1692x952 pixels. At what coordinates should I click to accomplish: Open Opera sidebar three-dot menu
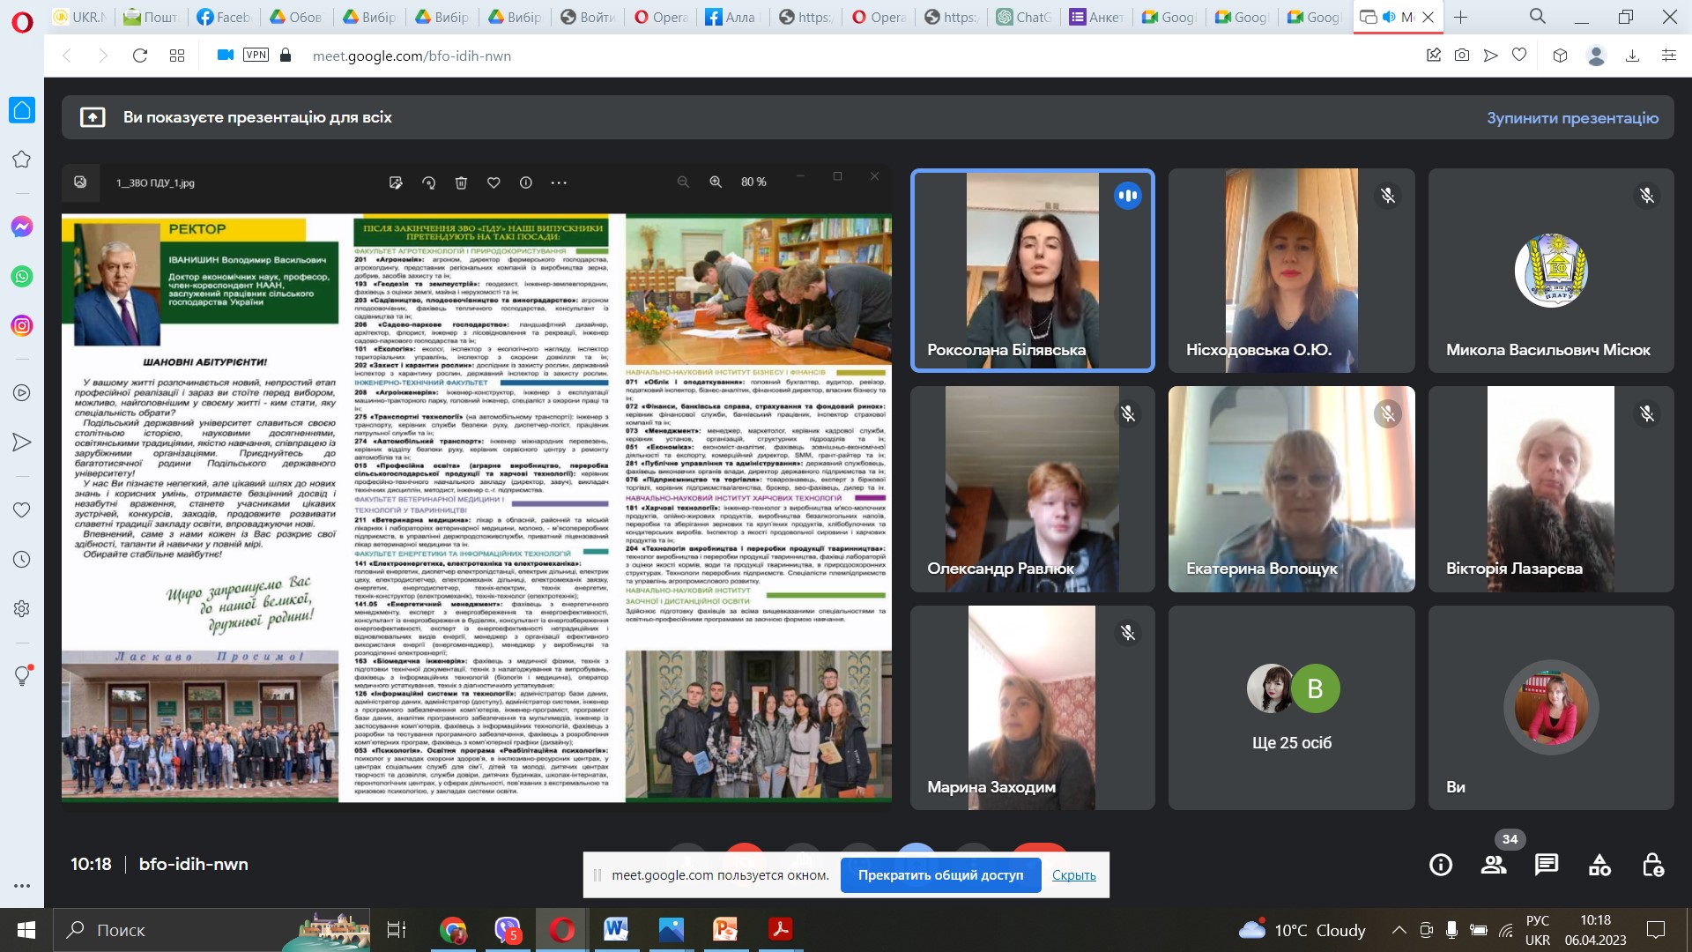coord(22,886)
